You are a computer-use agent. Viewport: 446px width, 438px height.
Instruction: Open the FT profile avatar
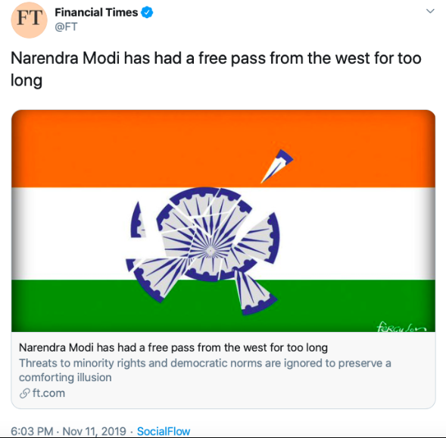(x=29, y=20)
